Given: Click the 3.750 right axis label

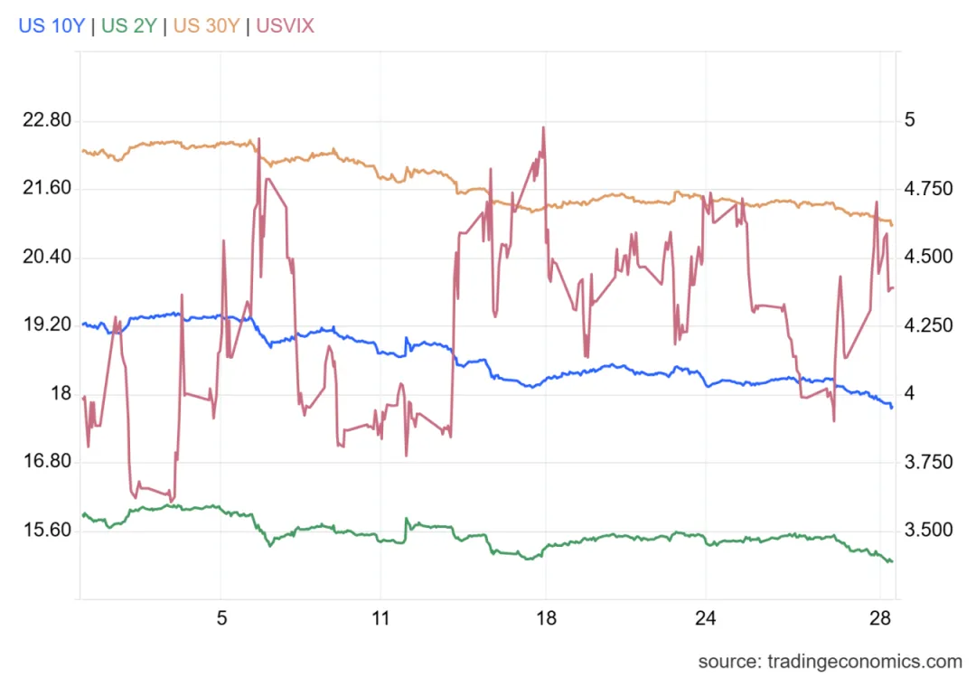Looking at the screenshot, I should (x=926, y=462).
